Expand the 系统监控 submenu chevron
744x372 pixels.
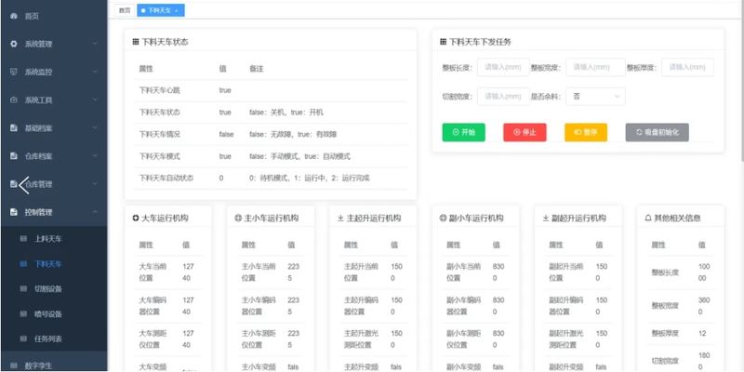[95, 72]
